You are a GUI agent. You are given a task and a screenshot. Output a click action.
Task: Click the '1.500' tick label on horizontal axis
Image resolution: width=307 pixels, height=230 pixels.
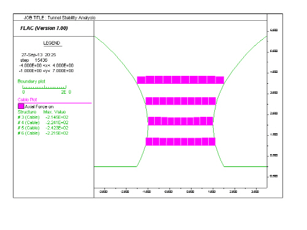pos(212,191)
